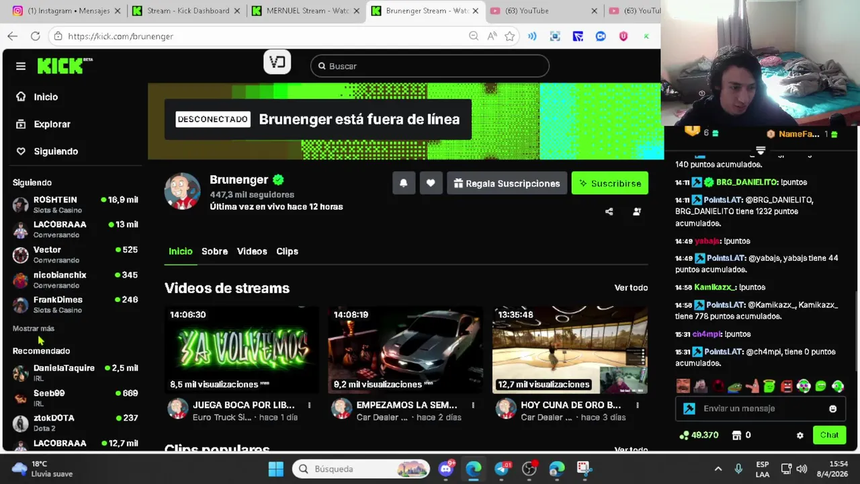
Task: Open options menu for JUEGA BOCA POR LIB video
Action: pos(309,405)
